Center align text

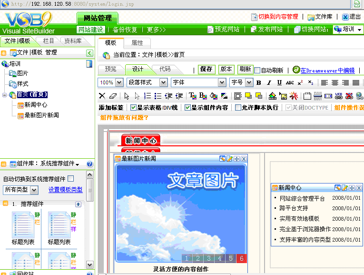[335, 82]
